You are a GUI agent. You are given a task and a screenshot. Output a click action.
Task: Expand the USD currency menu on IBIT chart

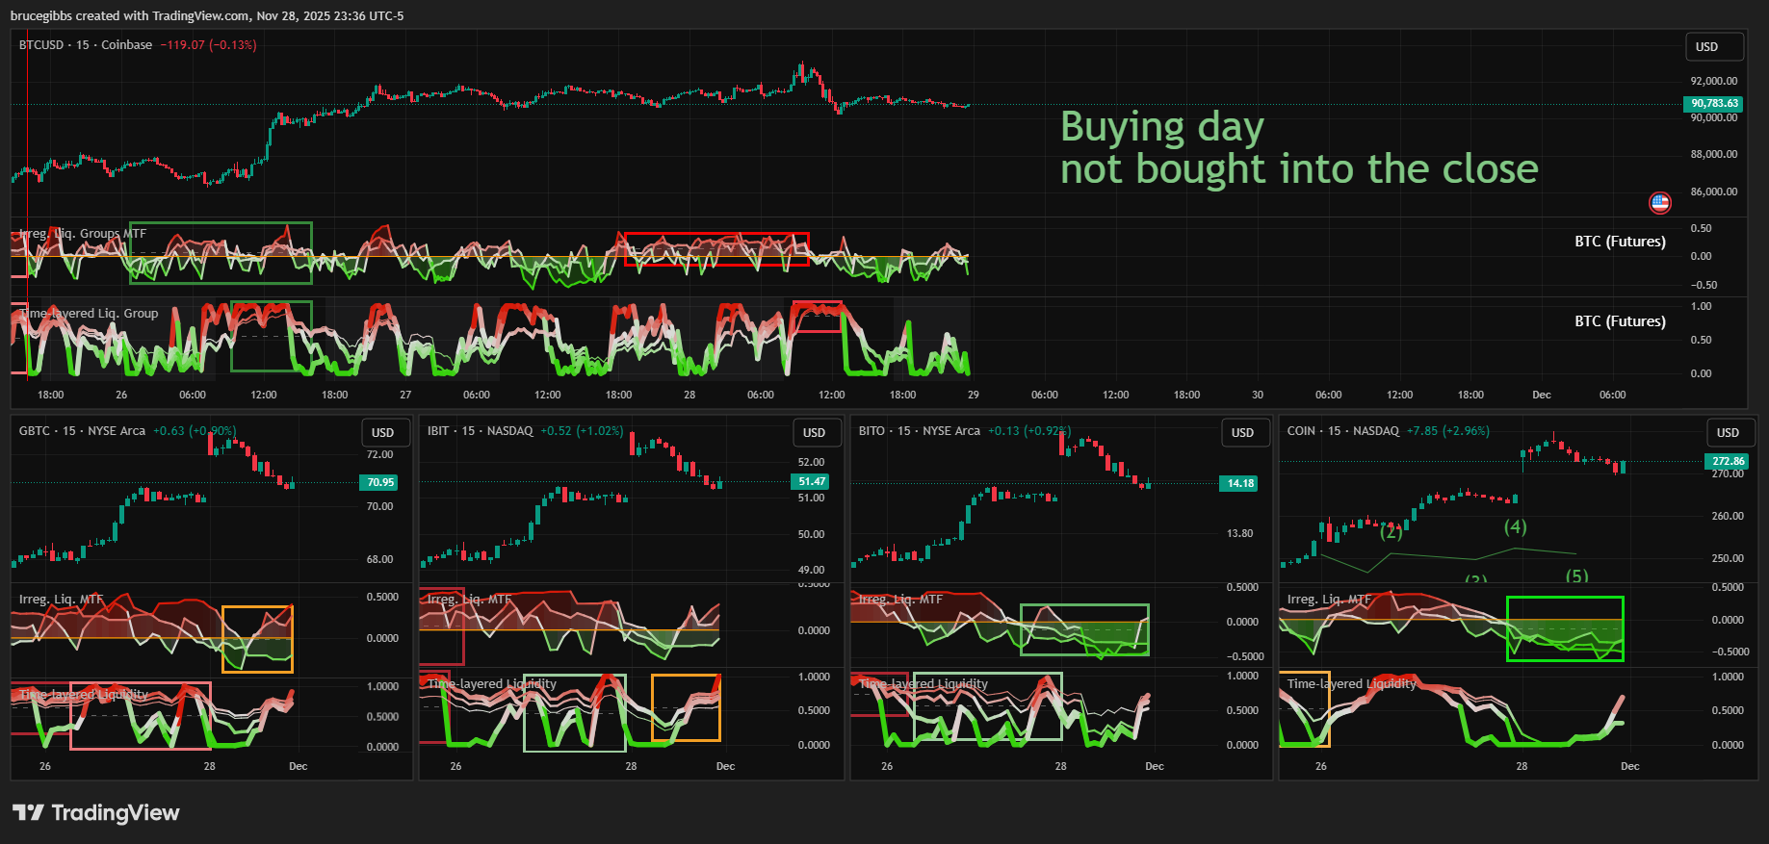pos(814,433)
